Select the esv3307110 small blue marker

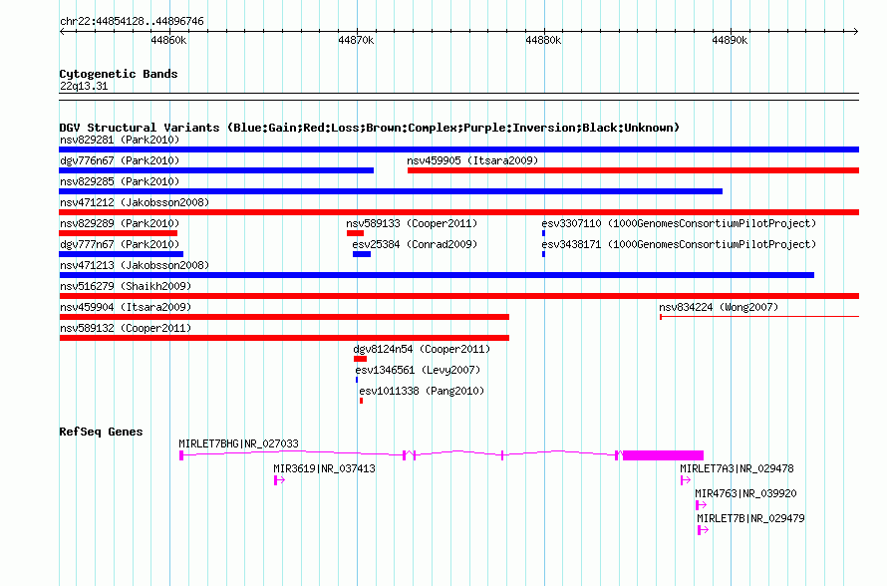tap(543, 233)
